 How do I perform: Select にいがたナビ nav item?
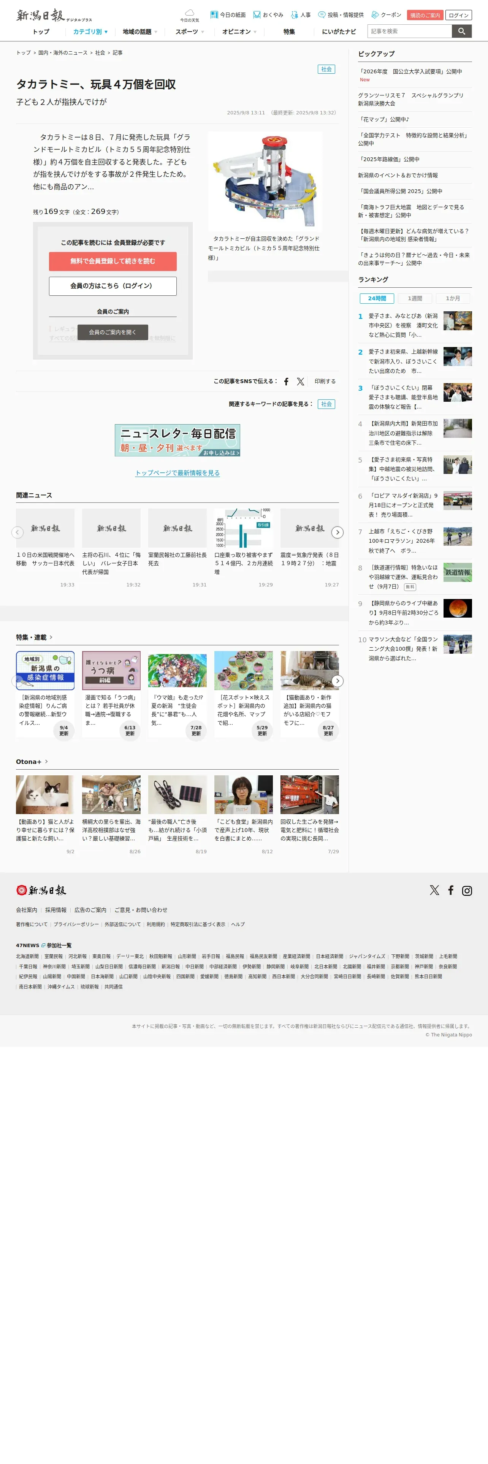click(339, 32)
